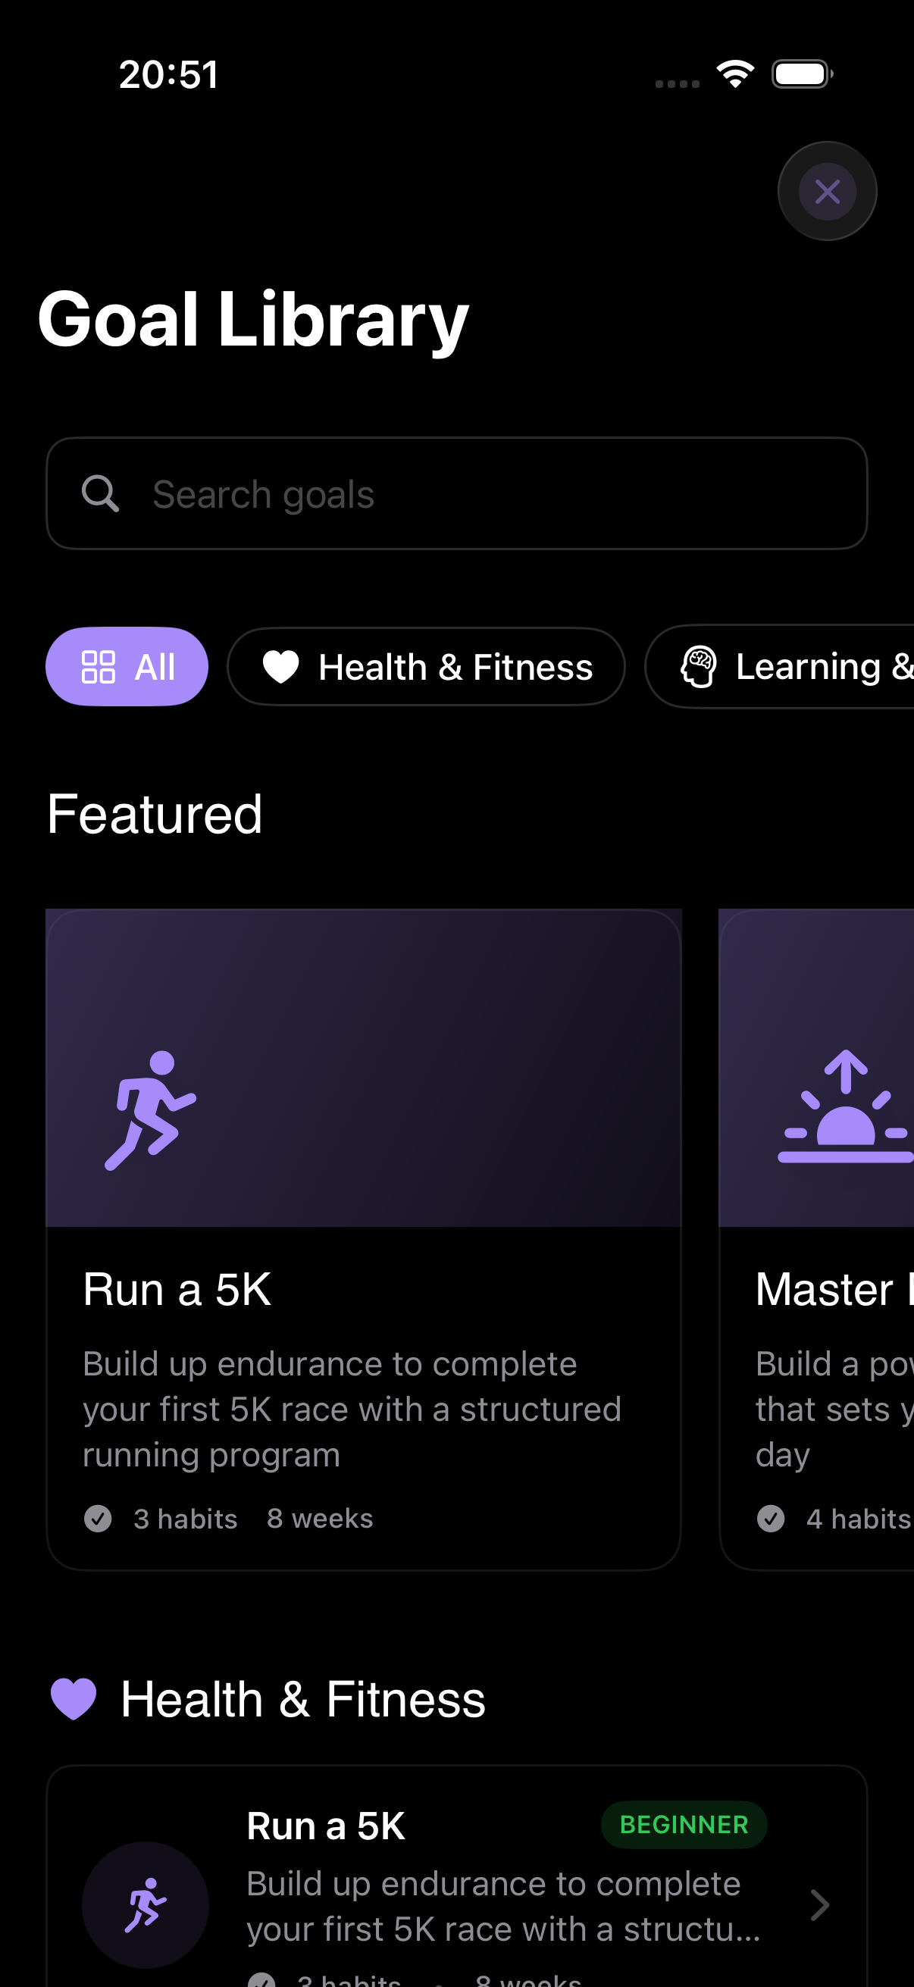Viewport: 914px width, 1987px height.
Task: Tap the sunrise icon on Master card
Action: [x=845, y=1106]
